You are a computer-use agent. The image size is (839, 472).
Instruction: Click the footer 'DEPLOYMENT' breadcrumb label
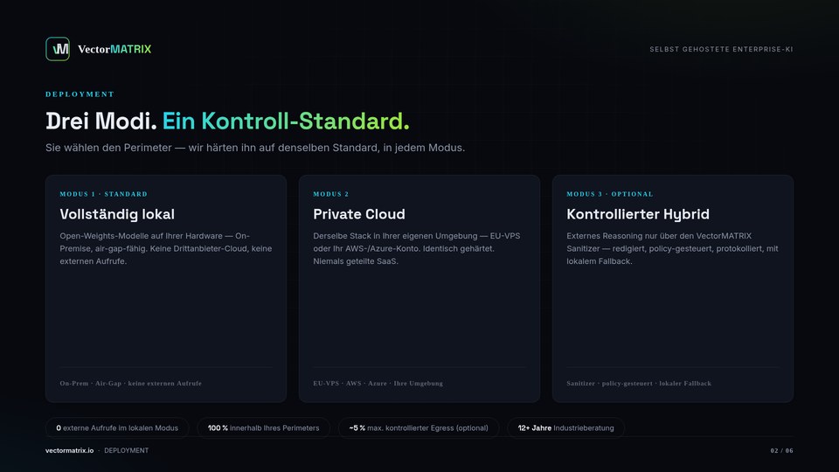click(126, 451)
